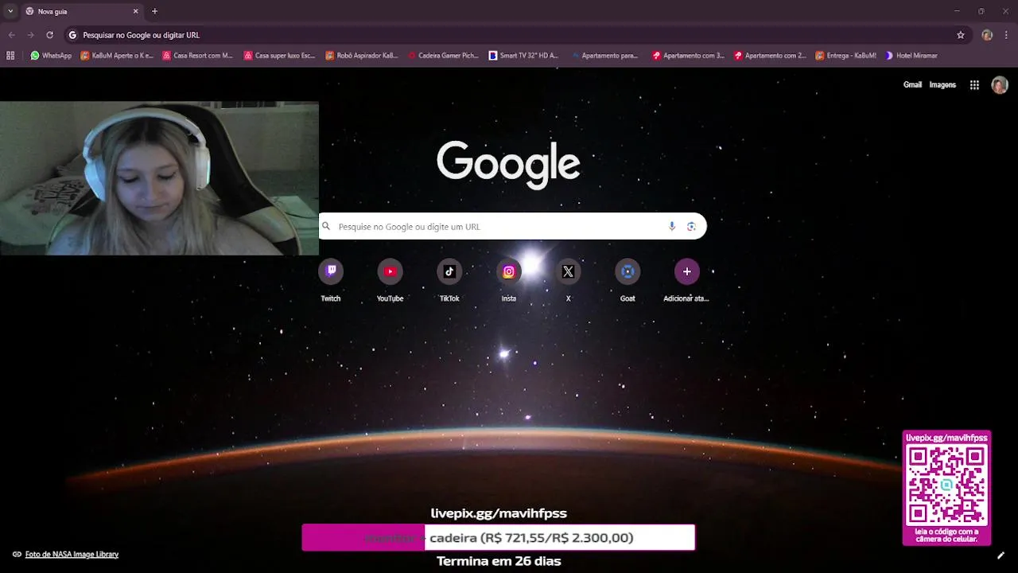1018x573 pixels.
Task: Start a voice search with the microphone
Action: coord(672,226)
